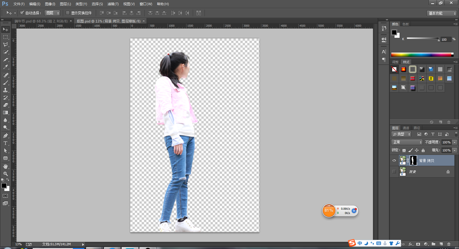Viewport: 459px width, 249px height.
Task: Select the Move tool in toolbox
Action: tap(5, 29)
